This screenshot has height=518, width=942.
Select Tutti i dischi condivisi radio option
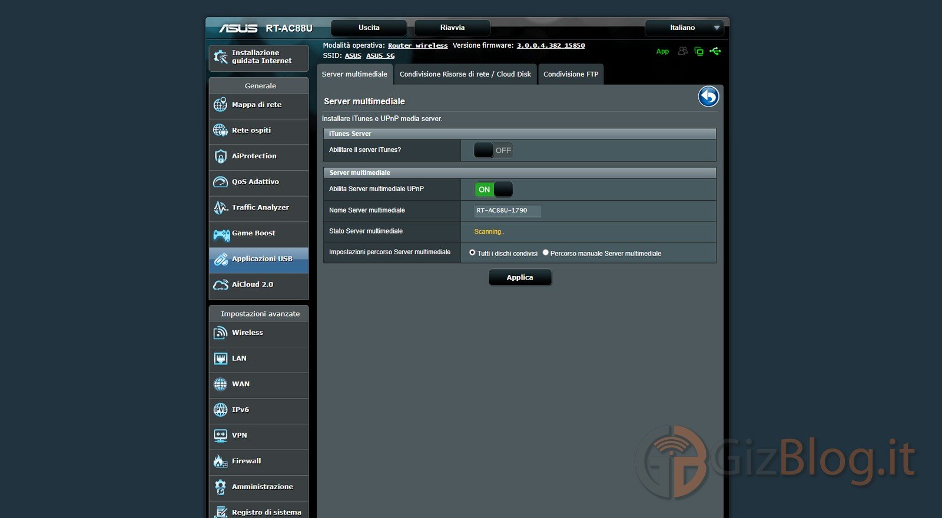click(472, 253)
